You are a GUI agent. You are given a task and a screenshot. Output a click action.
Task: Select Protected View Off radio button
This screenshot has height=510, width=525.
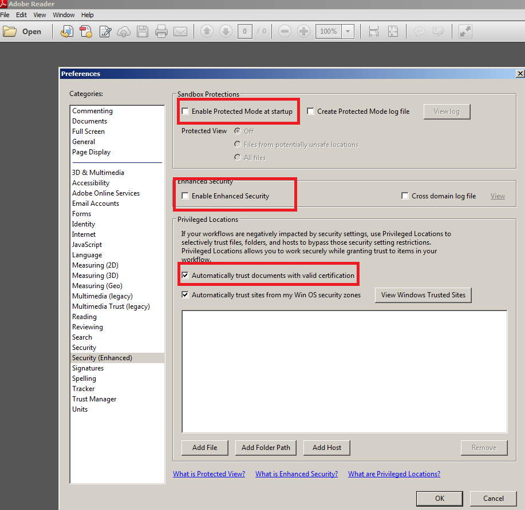point(238,131)
